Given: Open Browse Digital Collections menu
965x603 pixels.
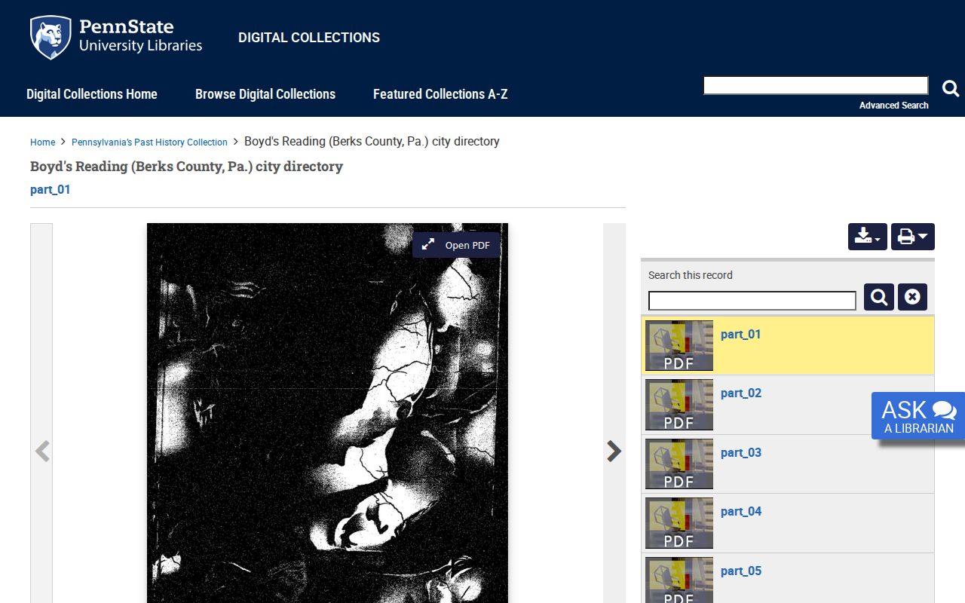Looking at the screenshot, I should coord(265,94).
